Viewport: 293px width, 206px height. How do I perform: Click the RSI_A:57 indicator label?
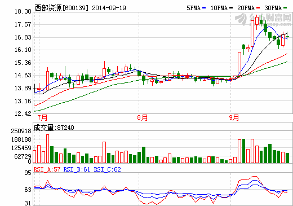point(47,169)
